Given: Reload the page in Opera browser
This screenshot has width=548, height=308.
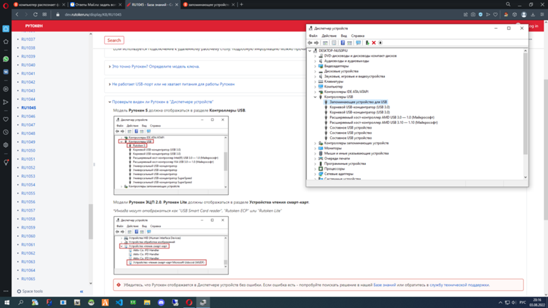Looking at the screenshot, I should 36,14.
